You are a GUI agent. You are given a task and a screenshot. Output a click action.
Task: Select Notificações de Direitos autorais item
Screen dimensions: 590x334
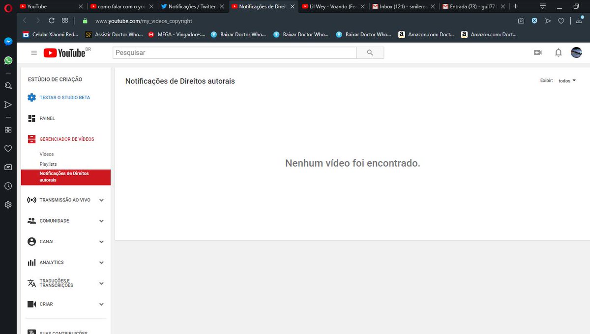(x=66, y=177)
